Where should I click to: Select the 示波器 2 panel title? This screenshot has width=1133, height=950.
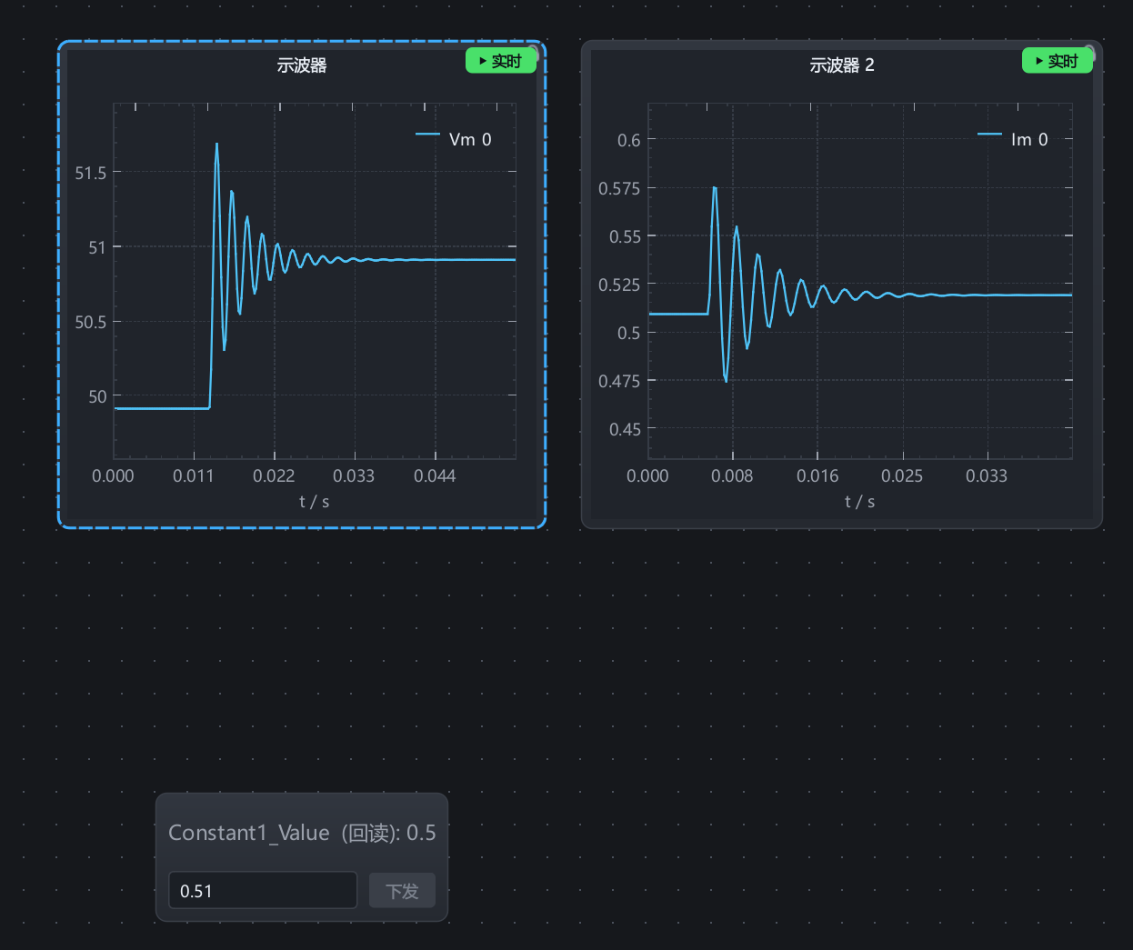(x=842, y=65)
